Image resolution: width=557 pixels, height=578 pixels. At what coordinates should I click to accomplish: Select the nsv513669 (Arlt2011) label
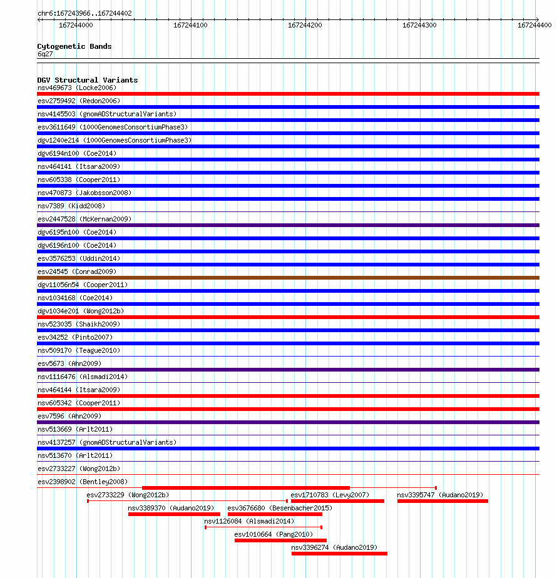75,430
